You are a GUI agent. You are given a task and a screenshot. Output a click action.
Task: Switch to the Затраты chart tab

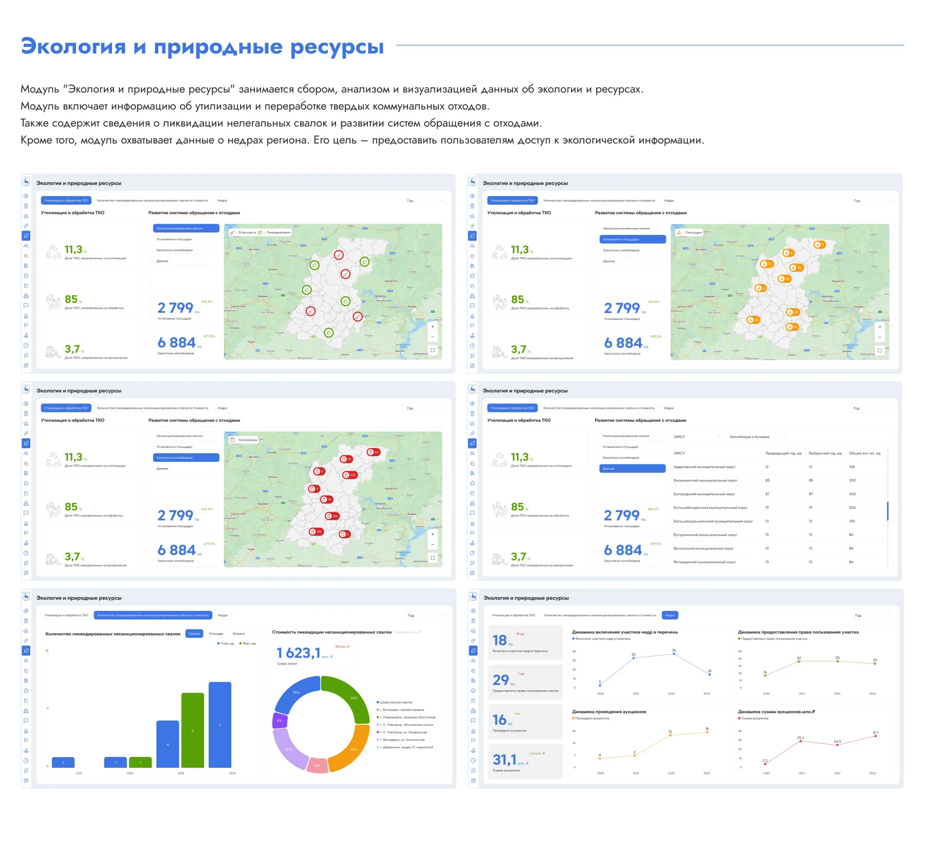(x=238, y=634)
